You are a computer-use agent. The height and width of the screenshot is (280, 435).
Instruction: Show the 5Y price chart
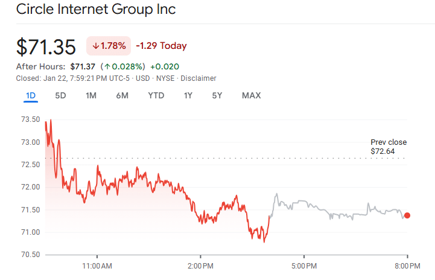[217, 95]
